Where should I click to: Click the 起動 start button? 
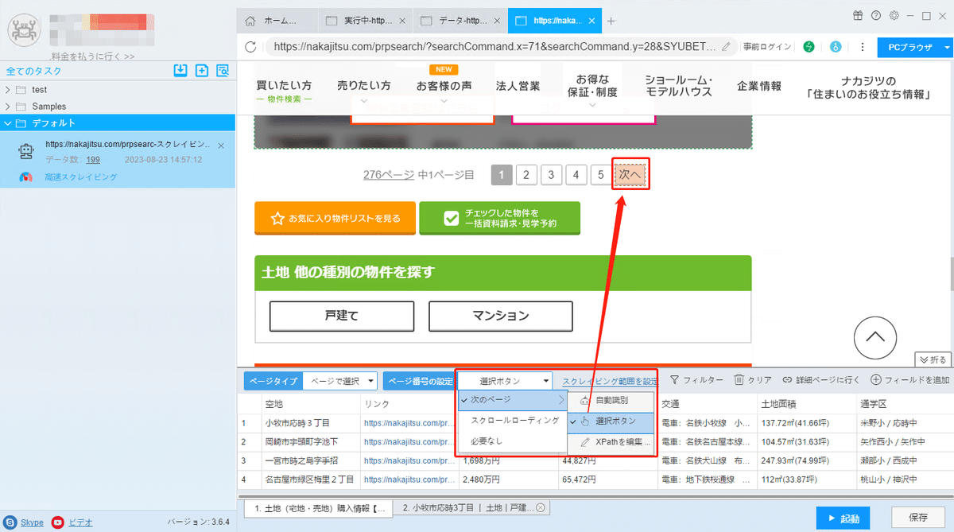843,518
